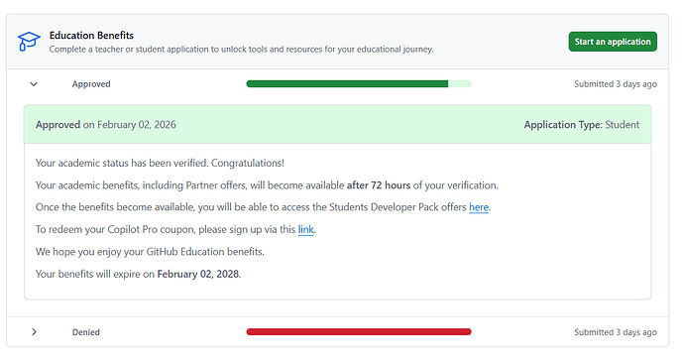Viewport: 683px width, 361px height.
Task: Click the 'Application Type: Student' label
Action: tap(581, 125)
